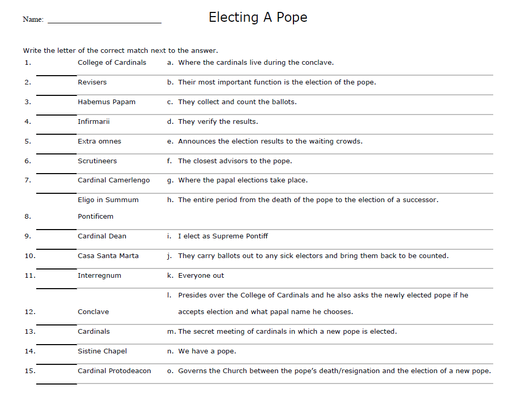Click the Name blank line
The height and width of the screenshot is (398, 516).
104,21
